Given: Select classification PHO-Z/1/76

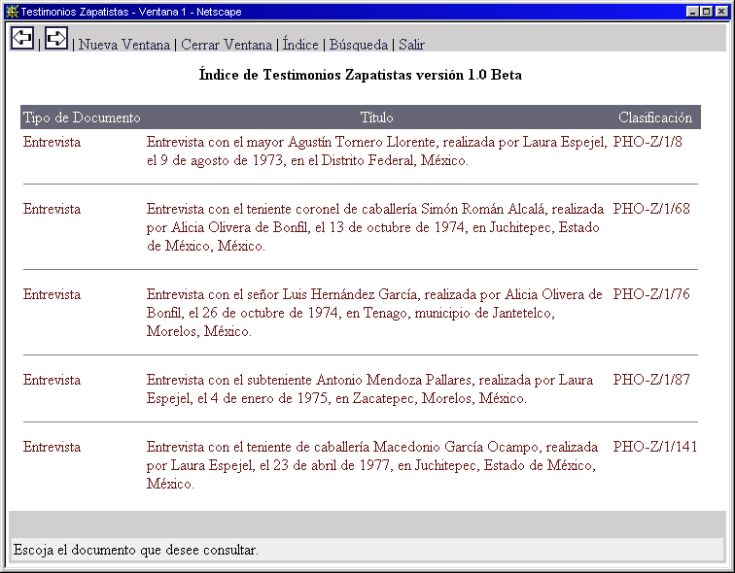Looking at the screenshot, I should coord(651,294).
